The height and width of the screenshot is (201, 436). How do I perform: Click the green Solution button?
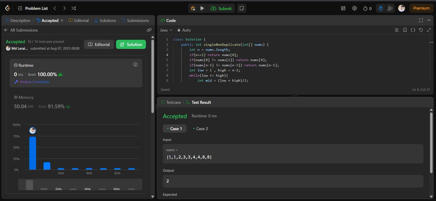tap(131, 44)
